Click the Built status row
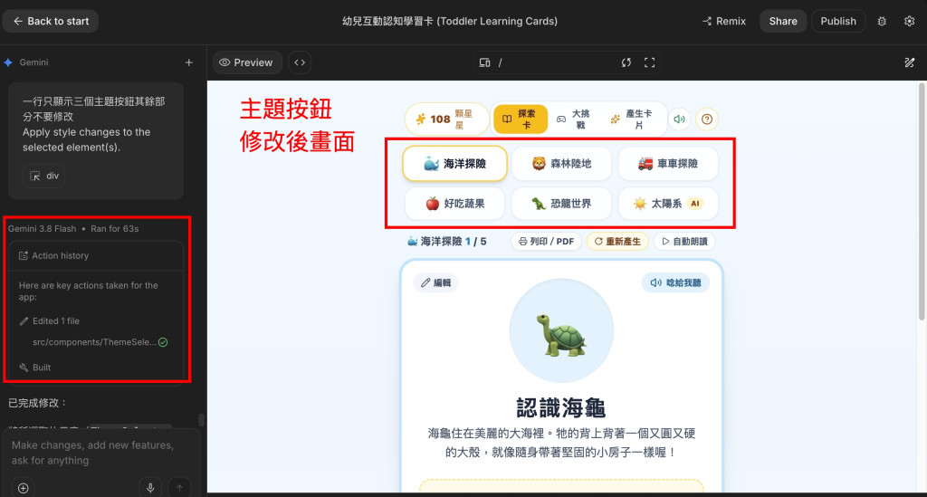The height and width of the screenshot is (497, 927). click(x=35, y=368)
